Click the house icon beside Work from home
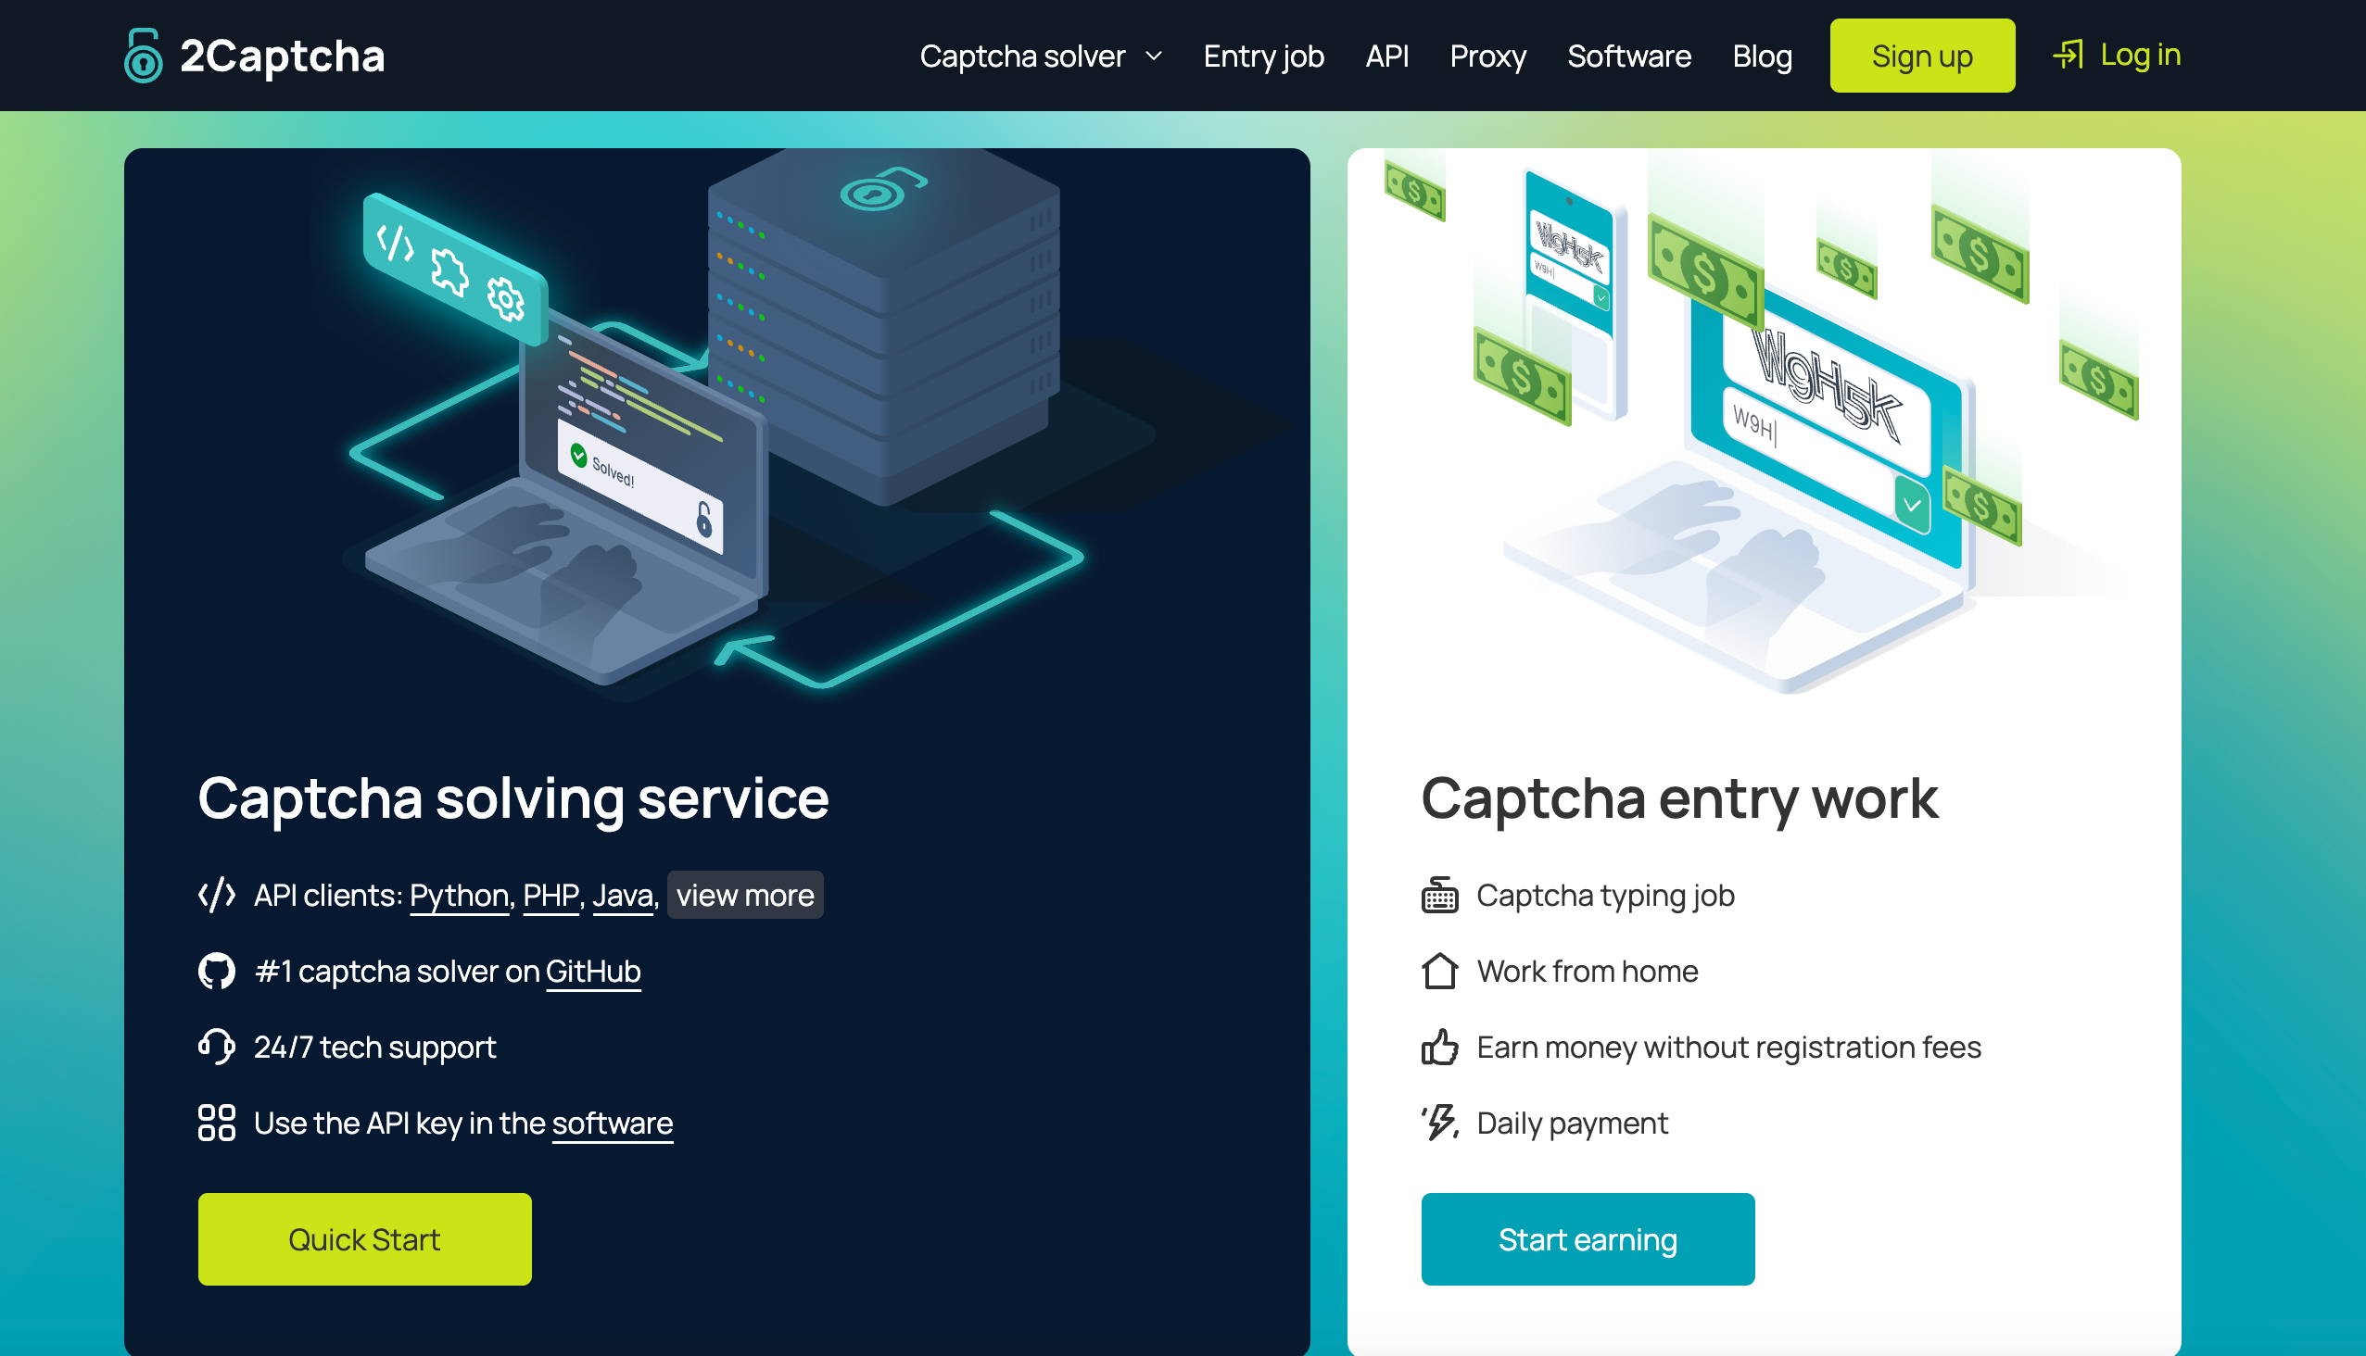The height and width of the screenshot is (1356, 2366). point(1439,971)
